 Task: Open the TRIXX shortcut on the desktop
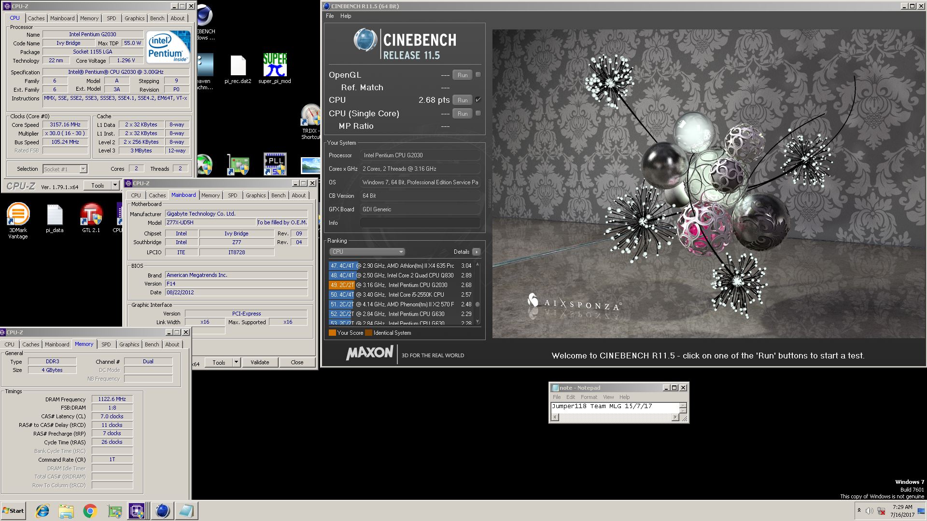point(310,122)
